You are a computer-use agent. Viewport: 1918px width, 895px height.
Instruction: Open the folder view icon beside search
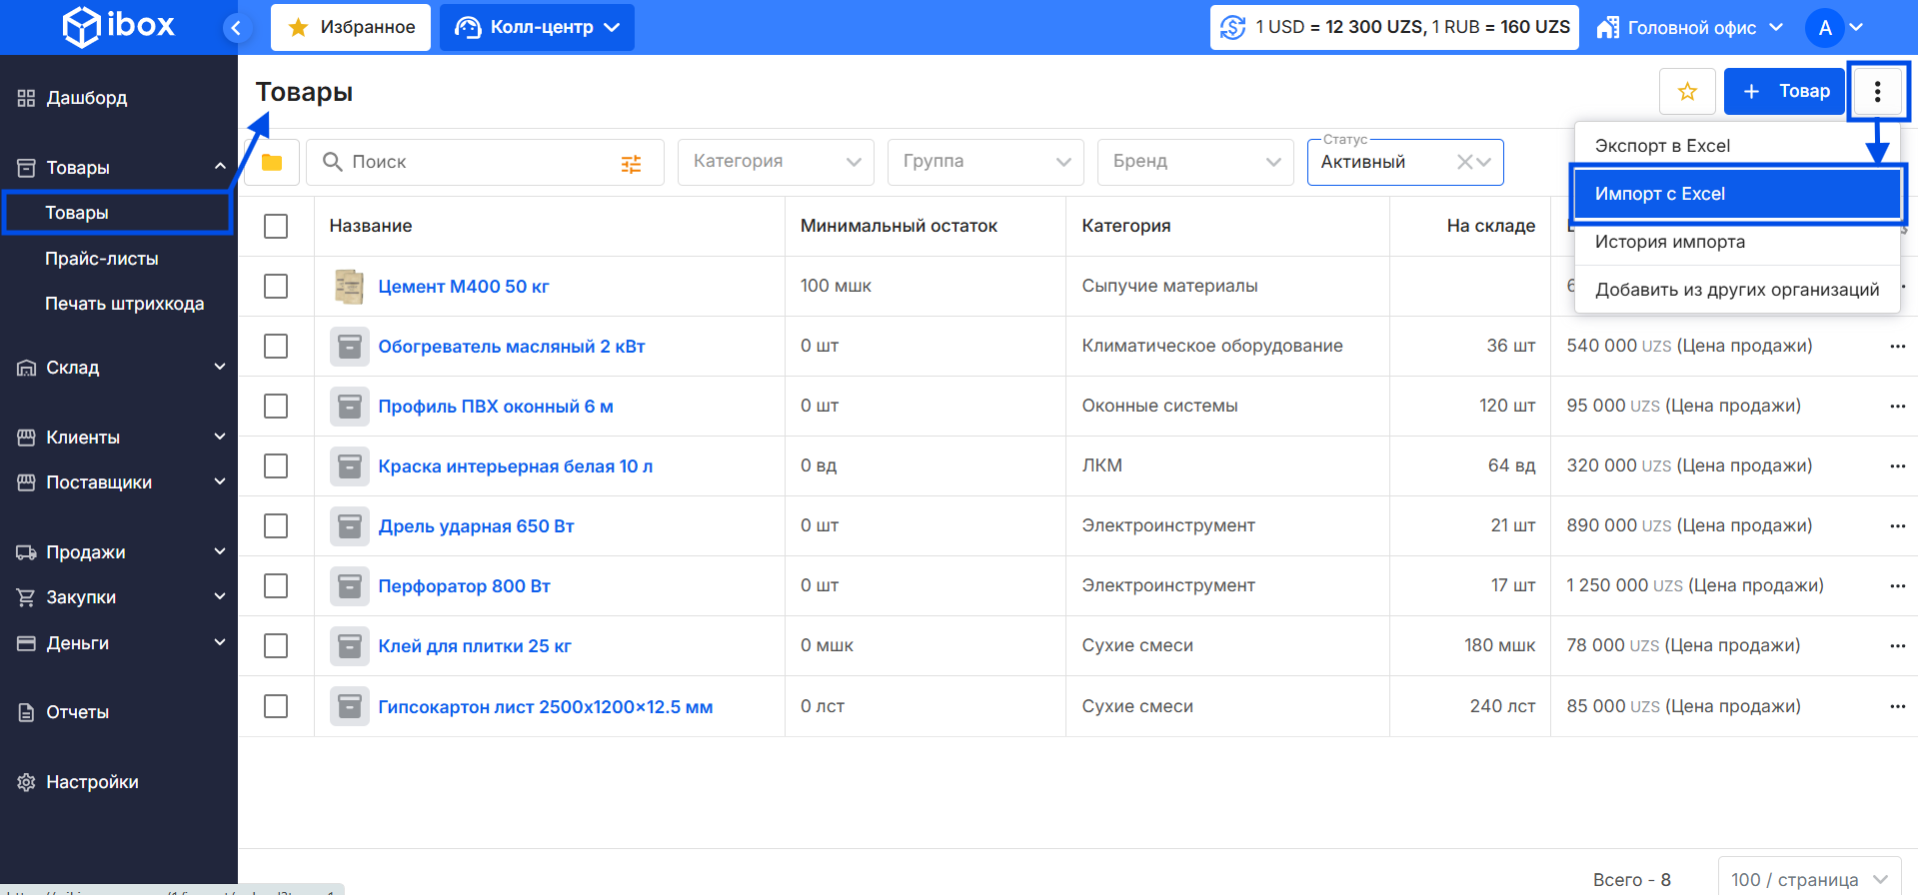pyautogui.click(x=272, y=162)
